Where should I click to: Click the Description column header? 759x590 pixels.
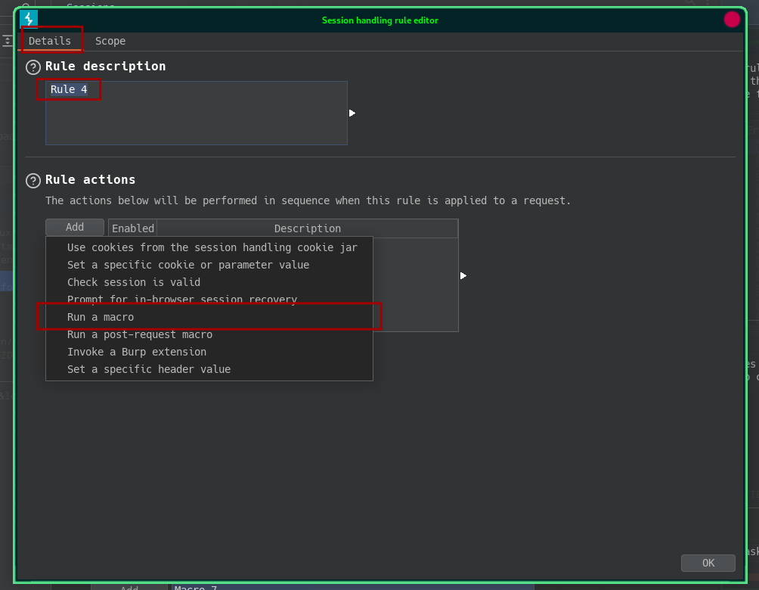coord(308,228)
